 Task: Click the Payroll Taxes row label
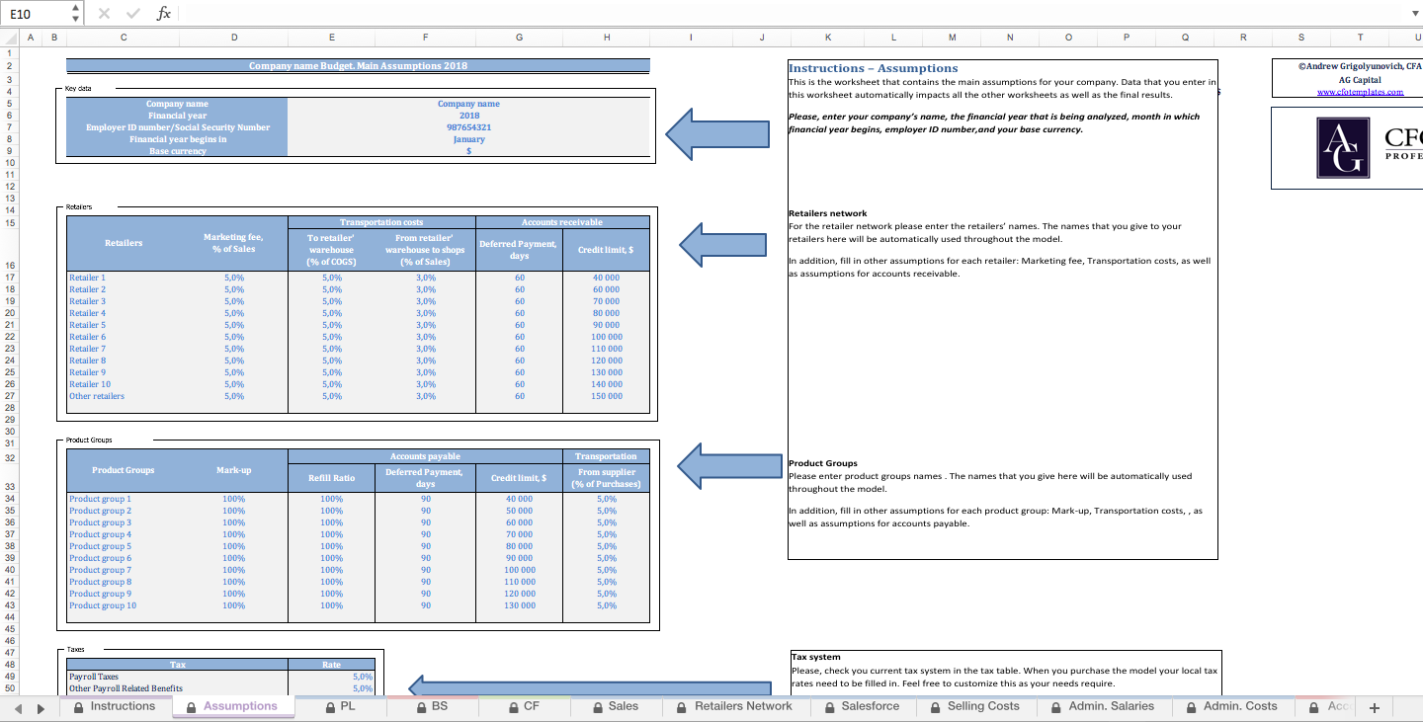[x=94, y=677]
